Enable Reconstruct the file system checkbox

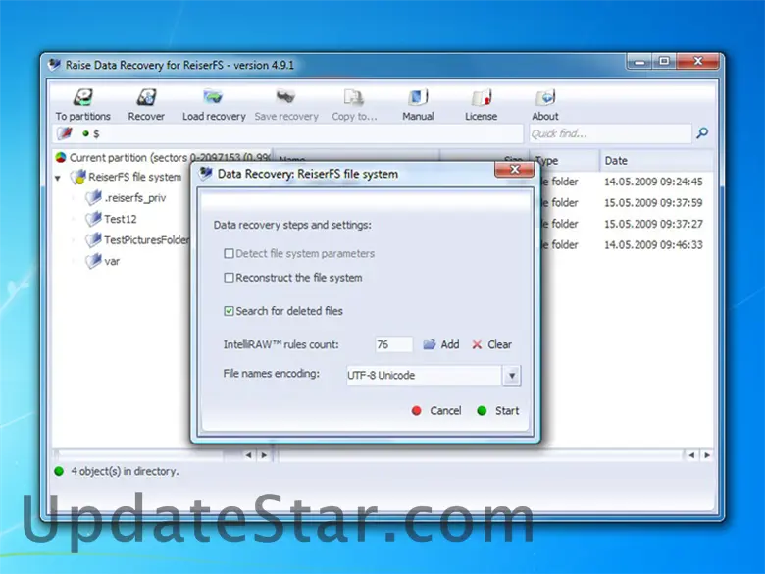point(229,278)
